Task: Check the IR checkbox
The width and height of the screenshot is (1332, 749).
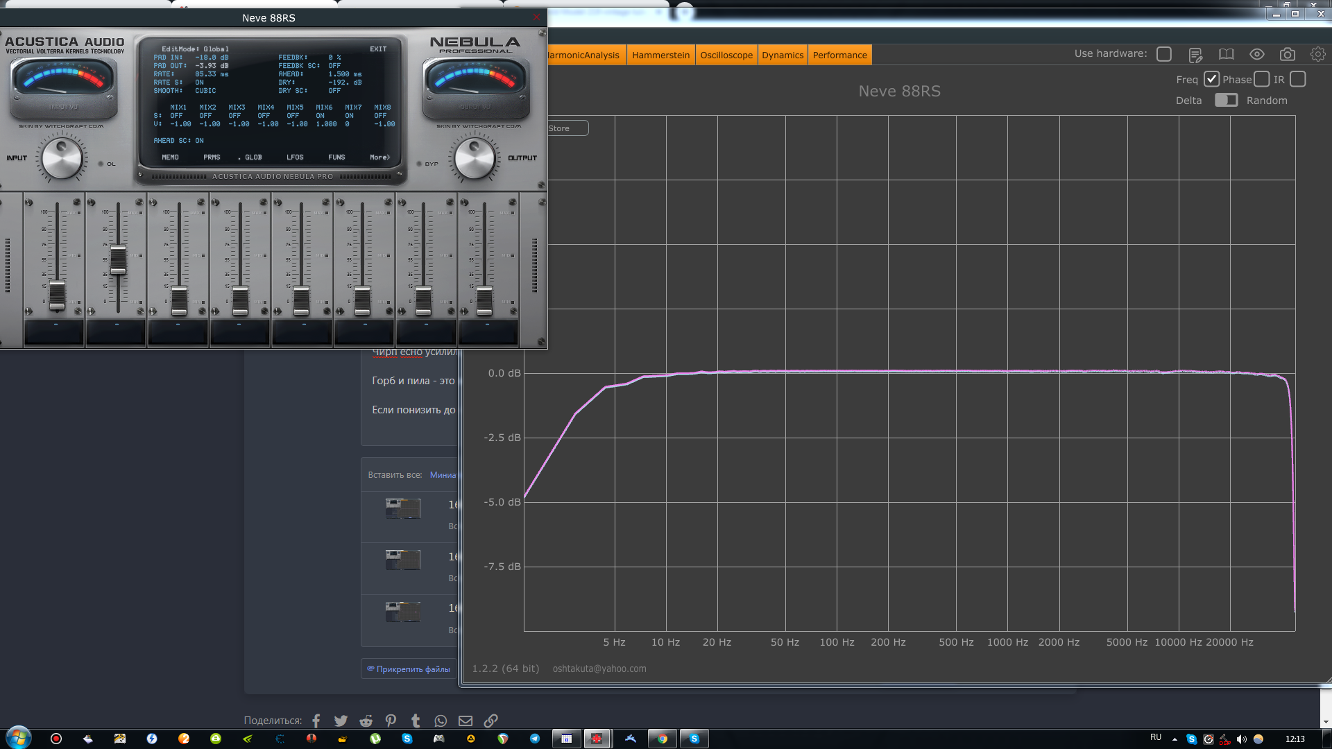Action: point(1298,79)
